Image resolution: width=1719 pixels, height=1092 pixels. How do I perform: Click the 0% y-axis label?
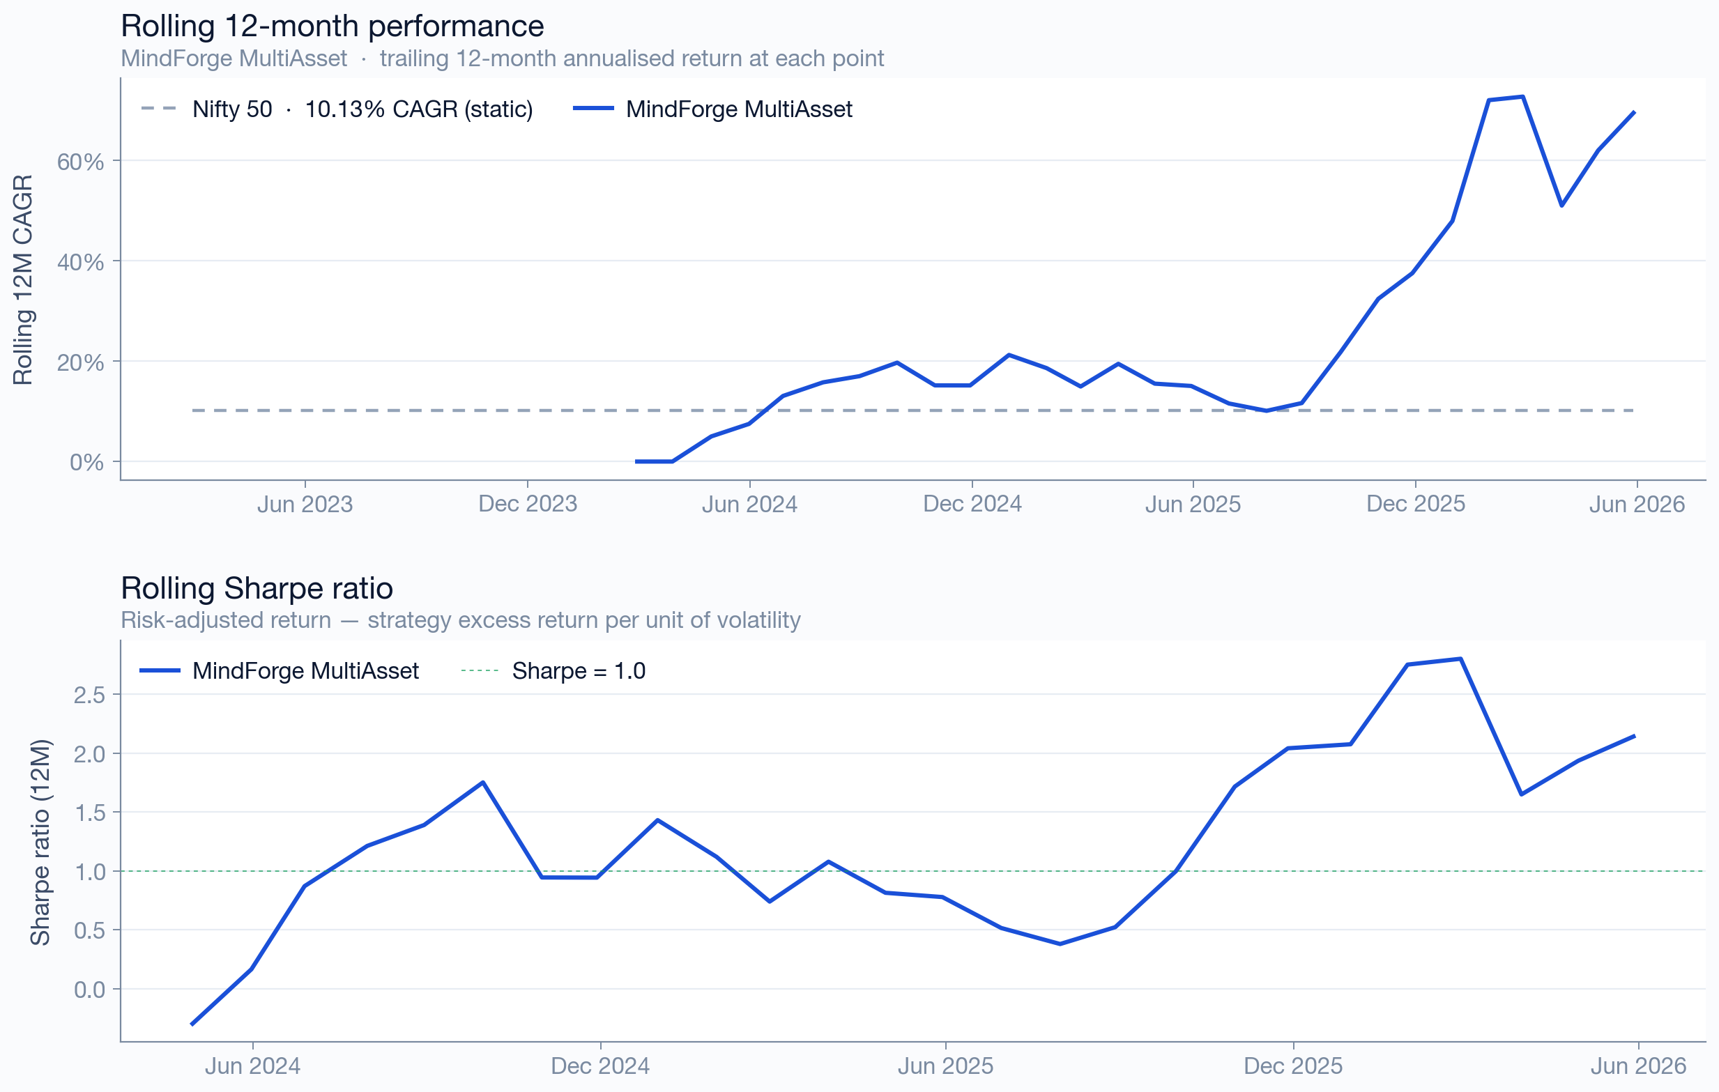pyautogui.click(x=86, y=463)
